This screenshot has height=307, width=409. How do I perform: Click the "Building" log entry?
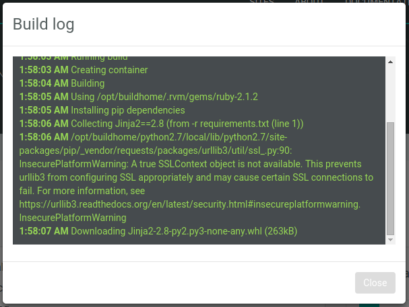(88, 83)
